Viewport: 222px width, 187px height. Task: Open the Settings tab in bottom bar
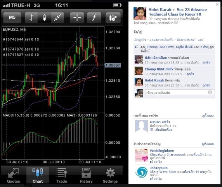(110, 175)
